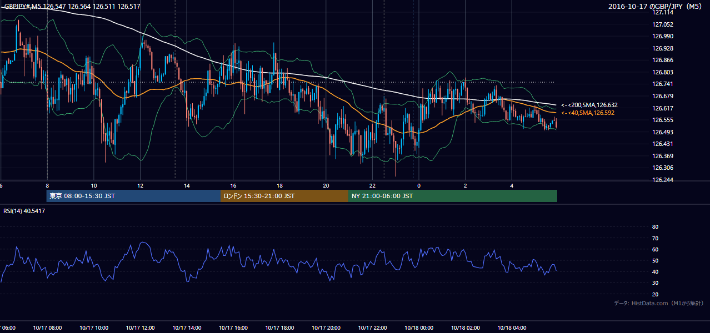
Task: Click price axis label 127.114
Action: coord(662,13)
